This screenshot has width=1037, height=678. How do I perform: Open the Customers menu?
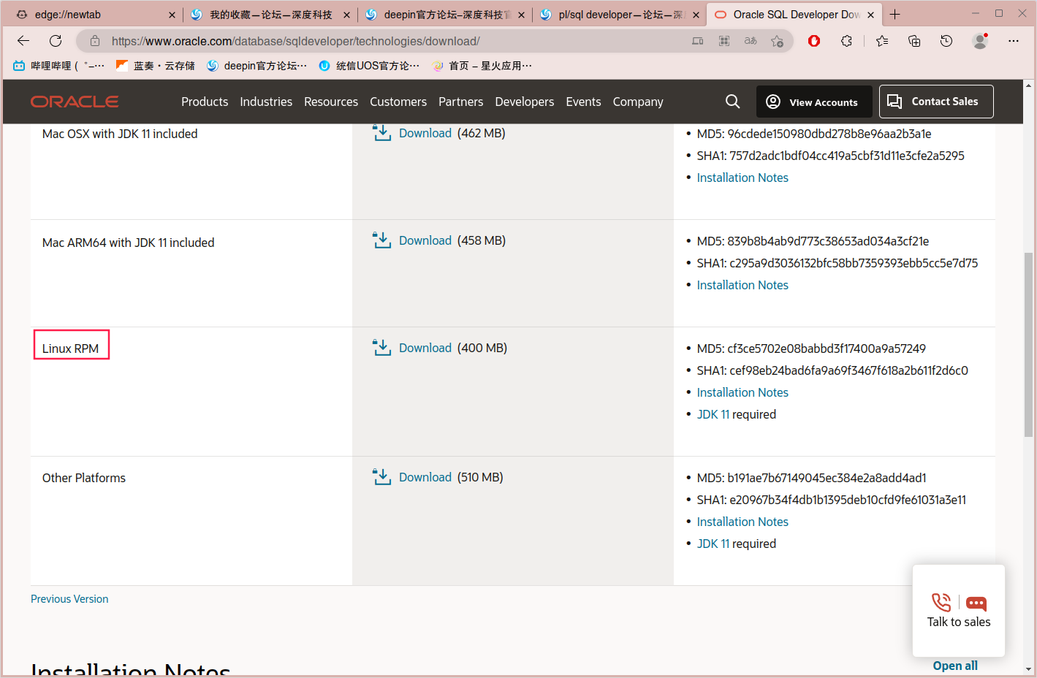pyautogui.click(x=398, y=102)
